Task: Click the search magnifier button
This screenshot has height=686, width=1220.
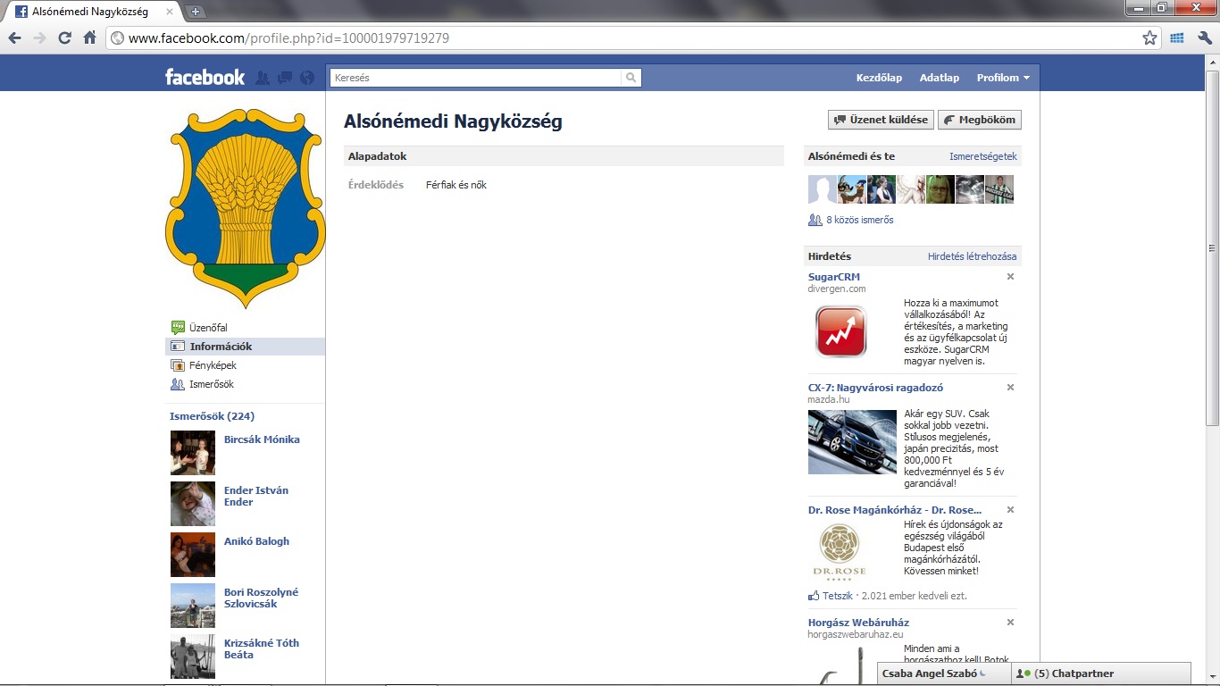Action: [x=631, y=78]
